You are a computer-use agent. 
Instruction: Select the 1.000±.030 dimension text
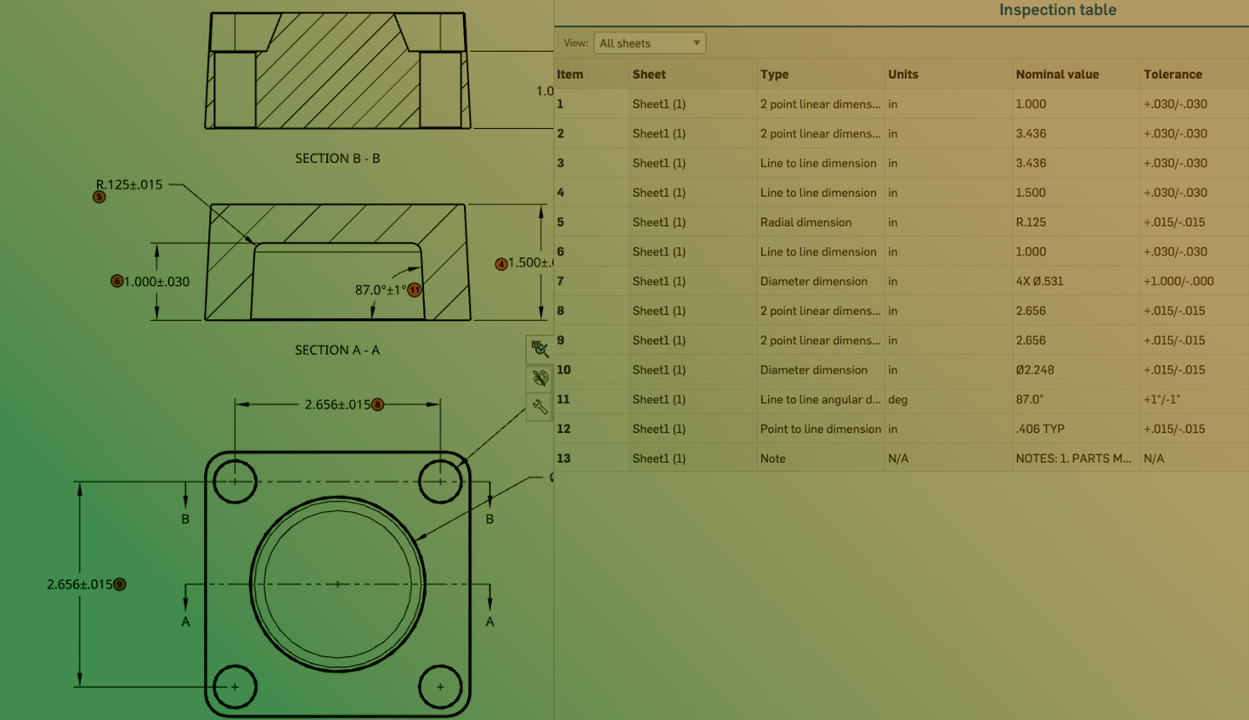[x=156, y=281]
